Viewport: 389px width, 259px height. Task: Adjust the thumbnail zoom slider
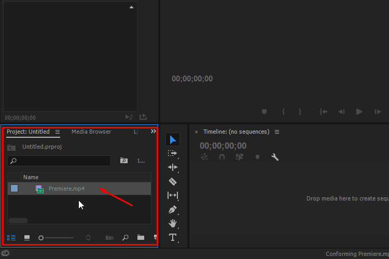[x=56, y=238]
